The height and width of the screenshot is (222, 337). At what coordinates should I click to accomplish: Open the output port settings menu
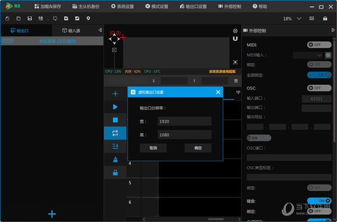click(193, 6)
